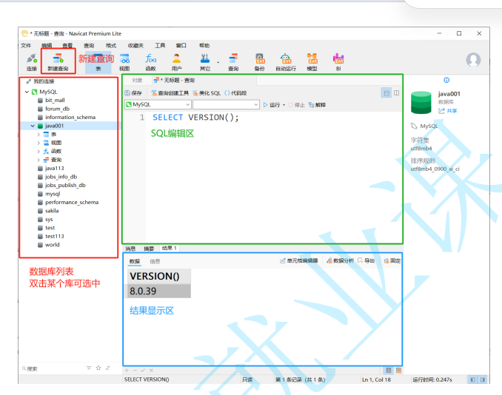Open the Automation toolbar icon
The height and width of the screenshot is (395, 502).
[x=286, y=61]
